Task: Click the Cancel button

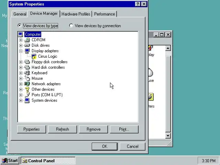Action: 132,146
